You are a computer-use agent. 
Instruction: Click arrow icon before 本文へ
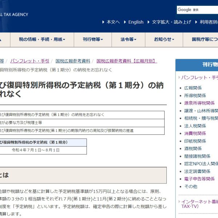point(103,22)
